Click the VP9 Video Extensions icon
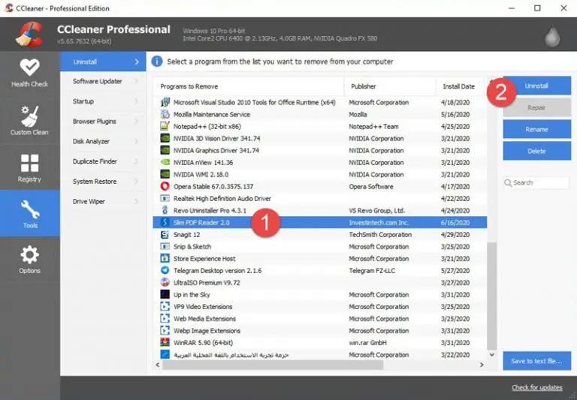Viewport: 577px width, 400px height. point(165,306)
